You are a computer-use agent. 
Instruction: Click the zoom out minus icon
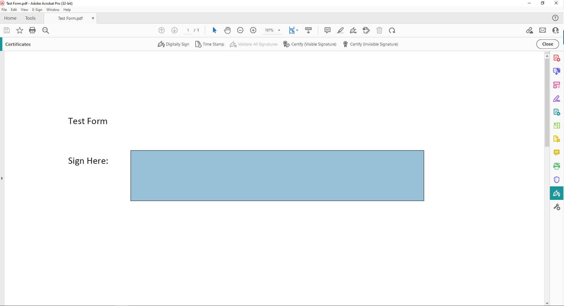pos(240,30)
